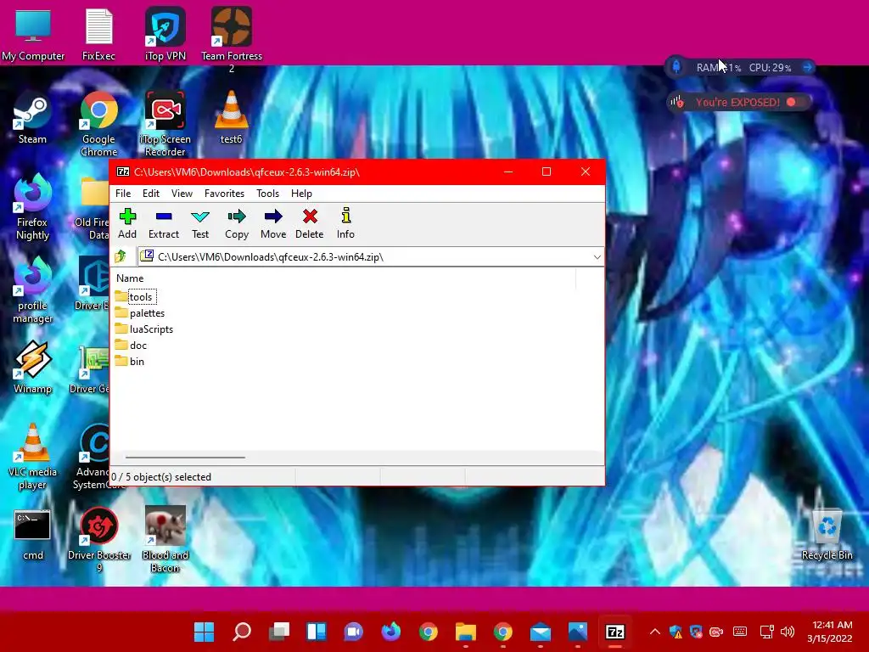Select the Driver Booster 9 shortcut
The image size is (869, 652).
99,539
